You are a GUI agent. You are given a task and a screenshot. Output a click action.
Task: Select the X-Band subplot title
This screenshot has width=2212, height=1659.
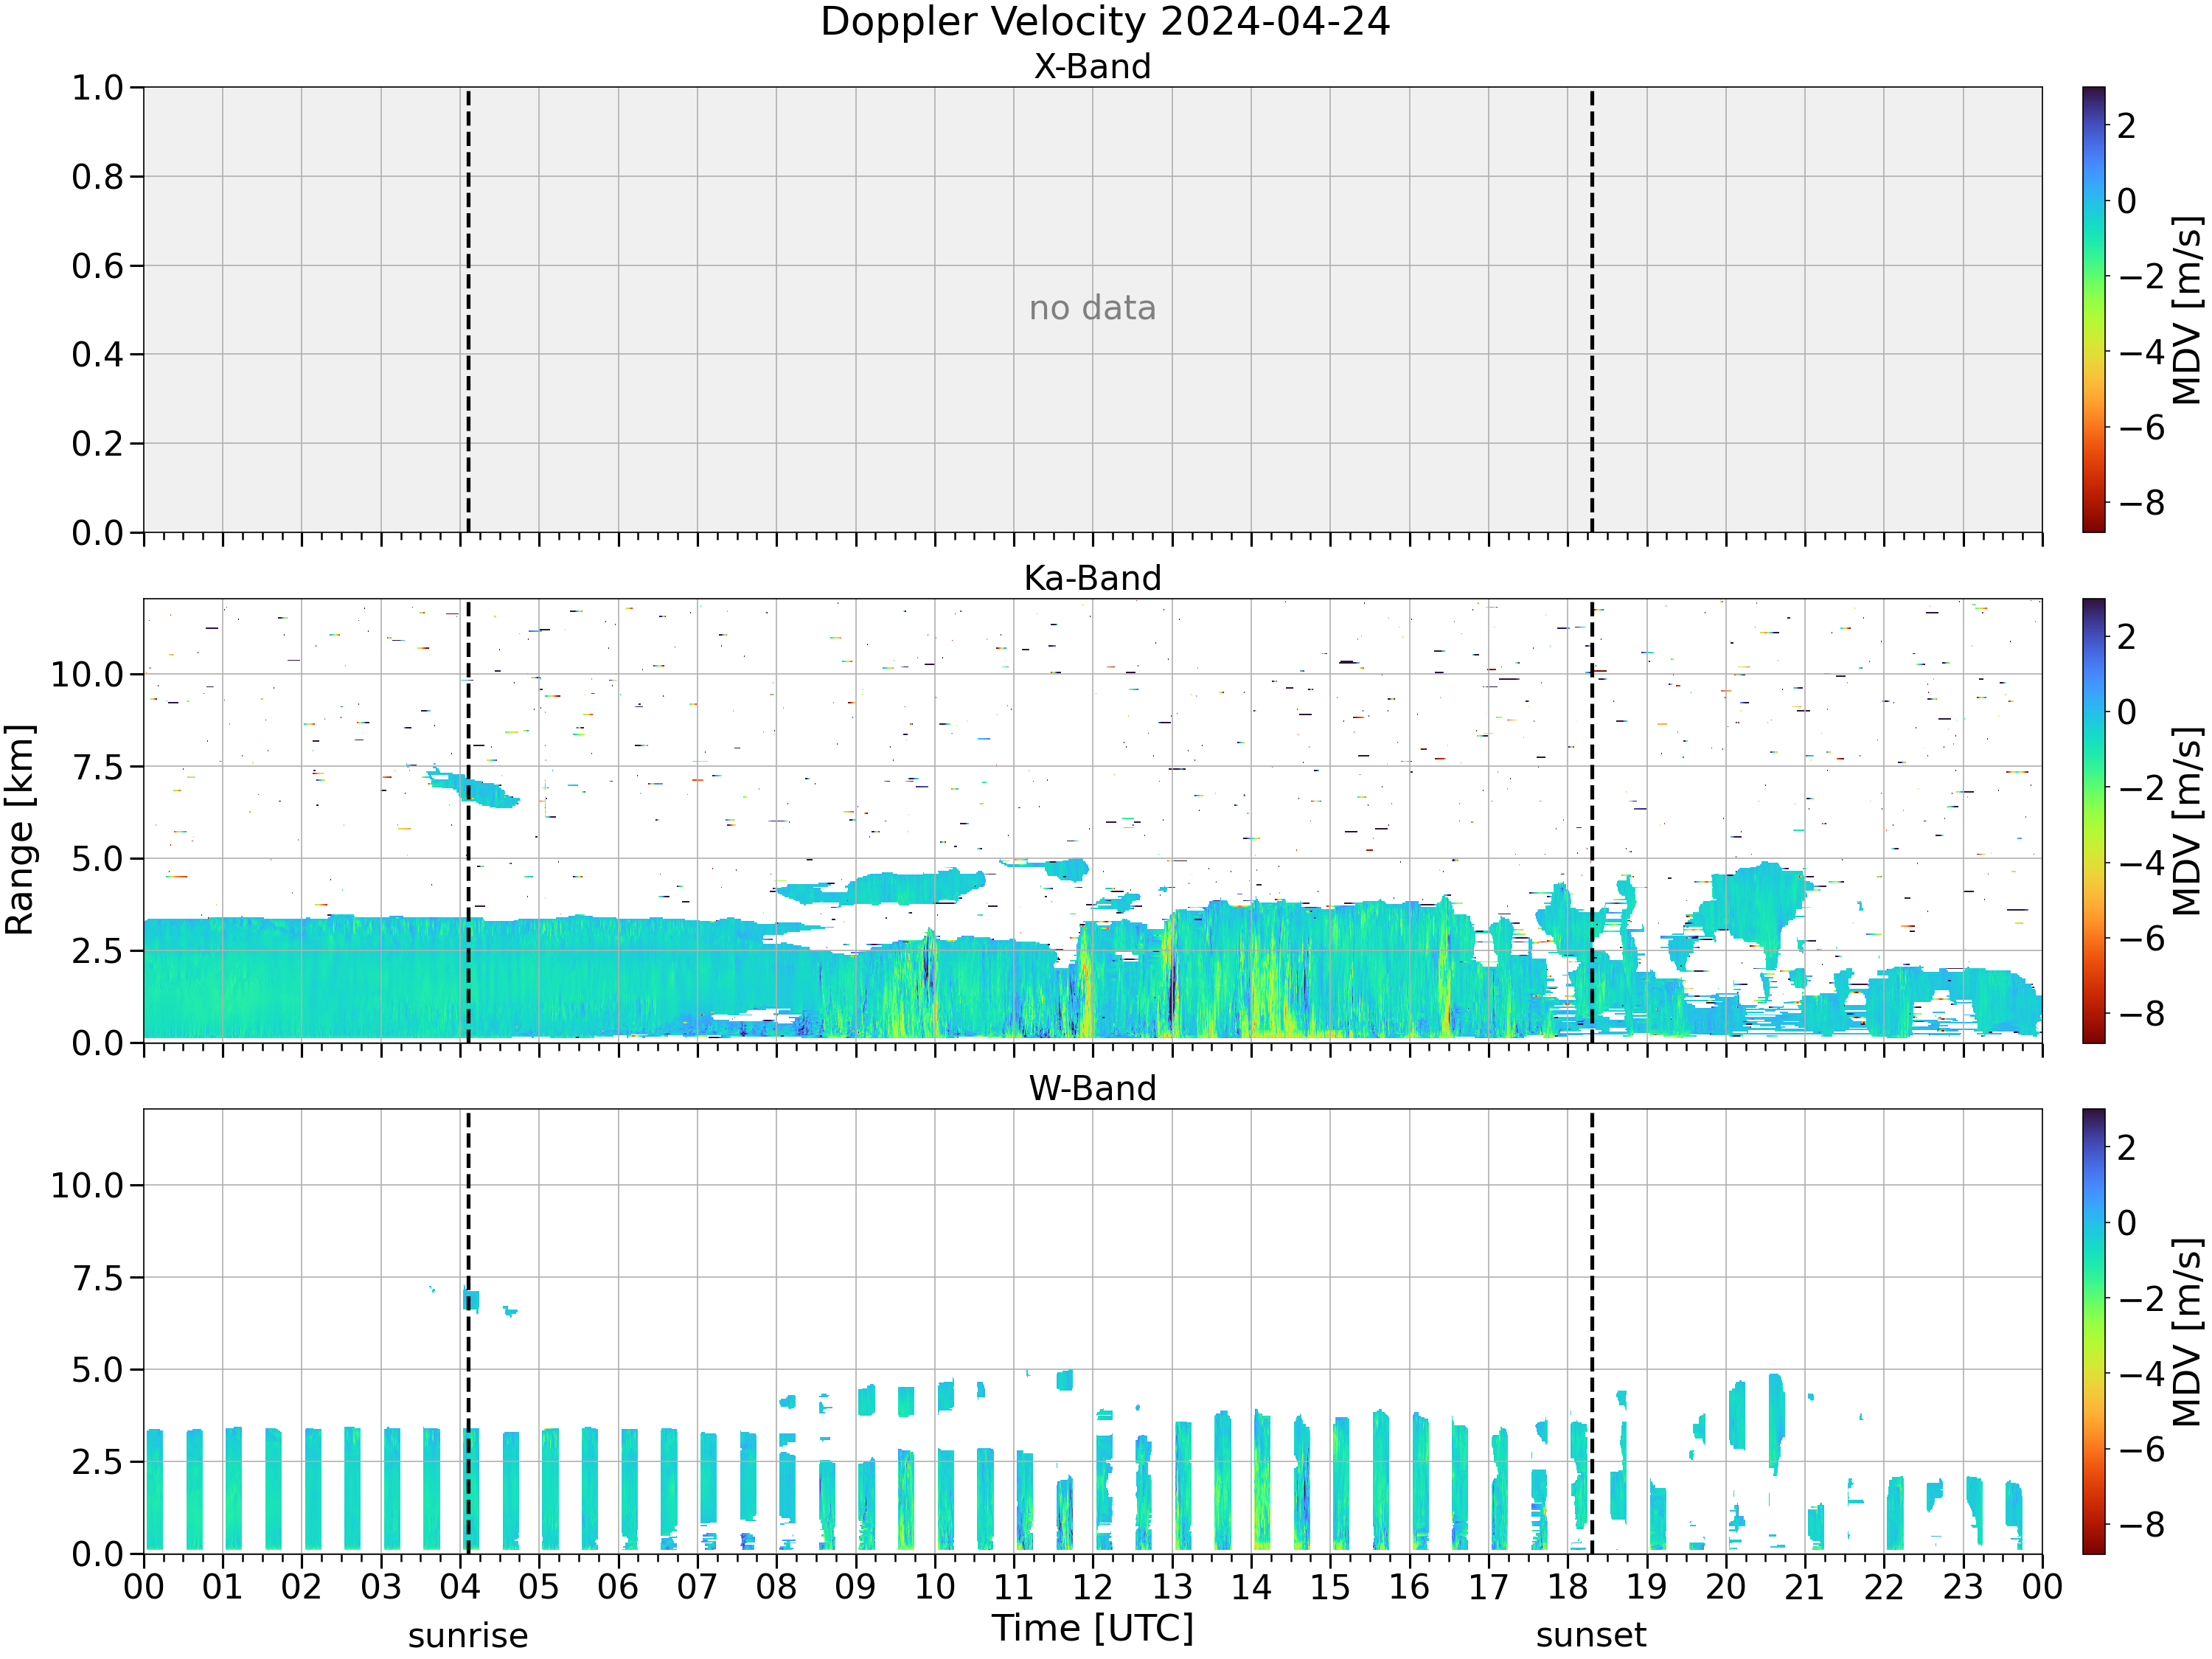pos(1092,66)
